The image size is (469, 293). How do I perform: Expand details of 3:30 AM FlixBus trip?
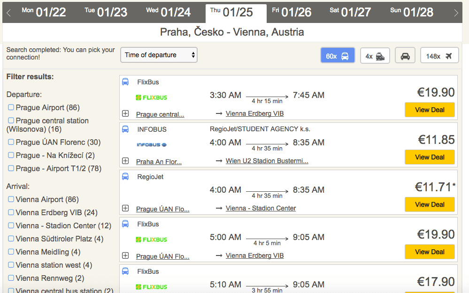click(126, 113)
